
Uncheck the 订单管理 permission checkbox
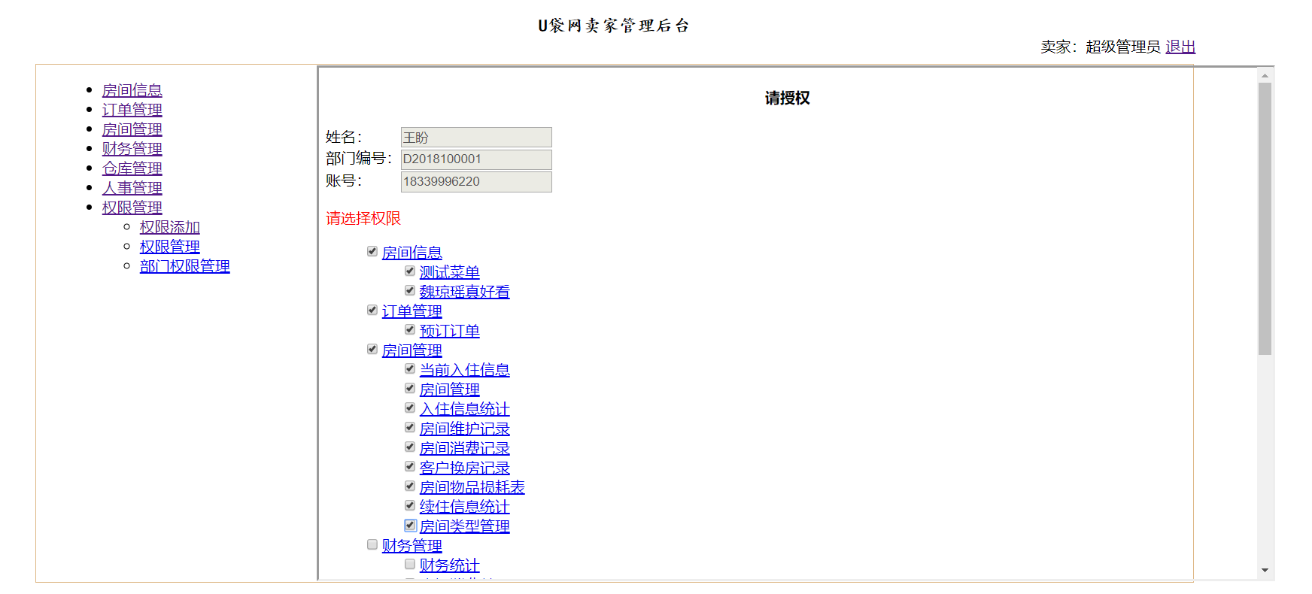(x=372, y=310)
